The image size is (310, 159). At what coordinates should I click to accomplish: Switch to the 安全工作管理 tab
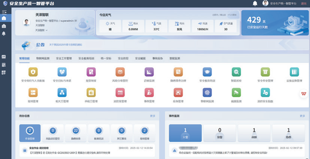pos(64,59)
